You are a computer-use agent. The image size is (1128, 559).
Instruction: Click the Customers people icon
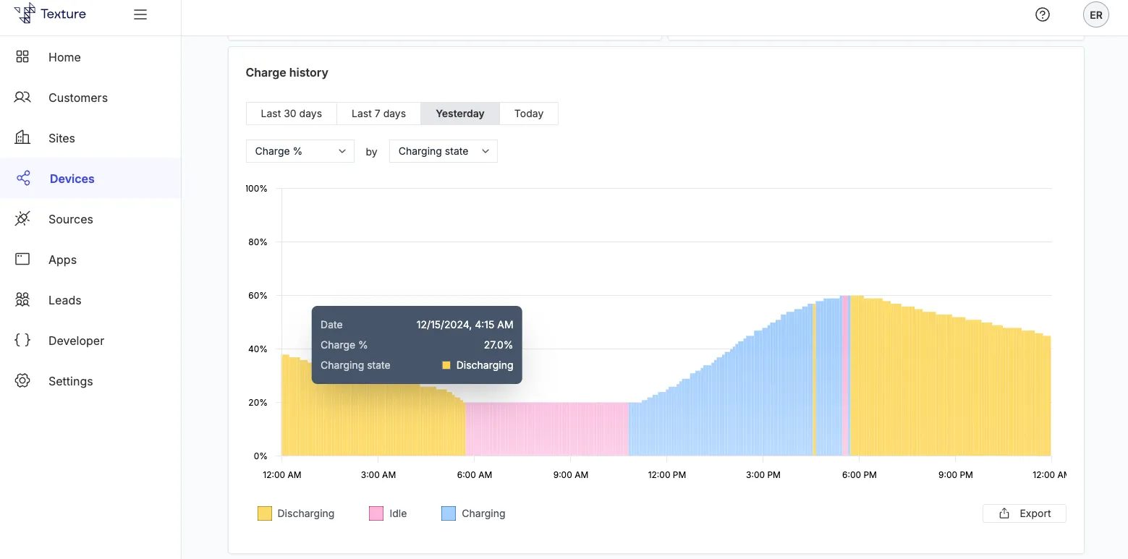click(x=22, y=98)
